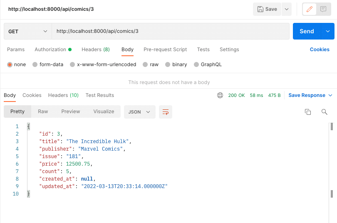
Task: Open the Authorization tab
Action: 53,50
